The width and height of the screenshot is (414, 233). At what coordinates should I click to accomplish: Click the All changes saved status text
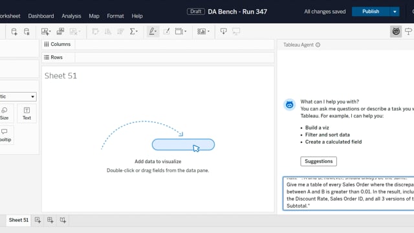[325, 12]
